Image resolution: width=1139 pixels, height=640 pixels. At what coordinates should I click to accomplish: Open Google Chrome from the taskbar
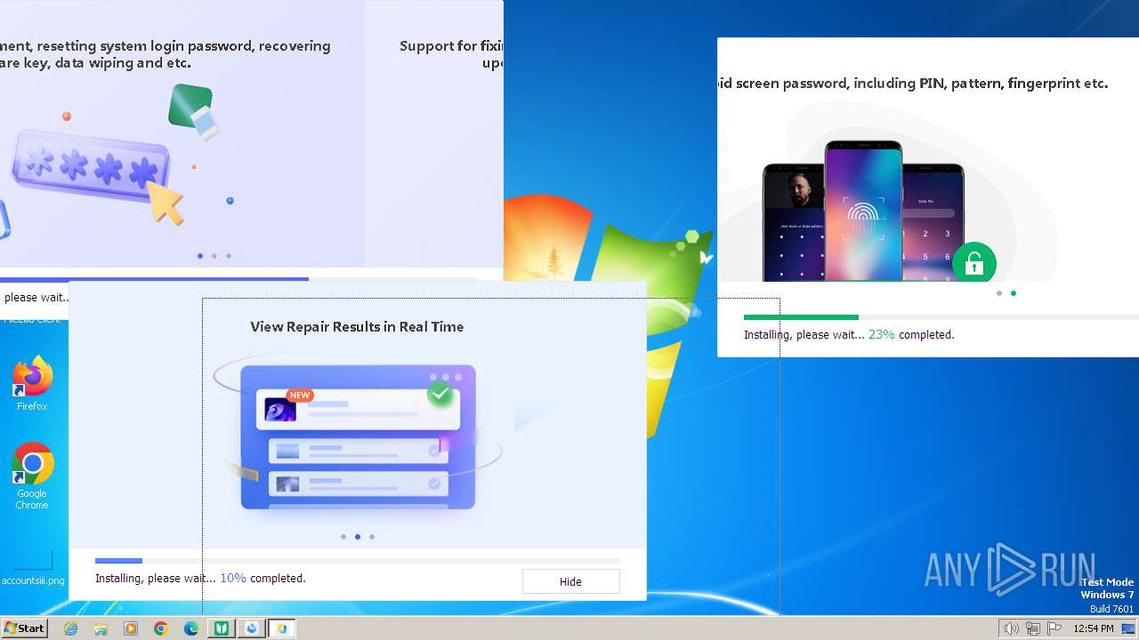click(161, 628)
